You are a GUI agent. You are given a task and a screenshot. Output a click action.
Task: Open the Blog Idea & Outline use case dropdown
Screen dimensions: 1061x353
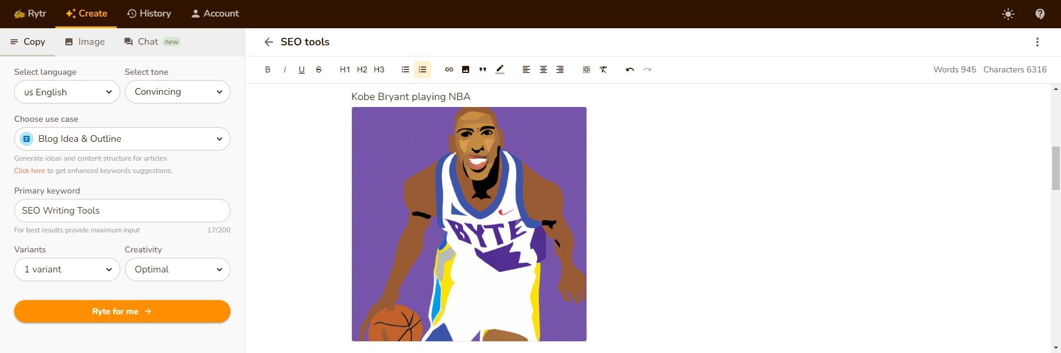(x=122, y=139)
